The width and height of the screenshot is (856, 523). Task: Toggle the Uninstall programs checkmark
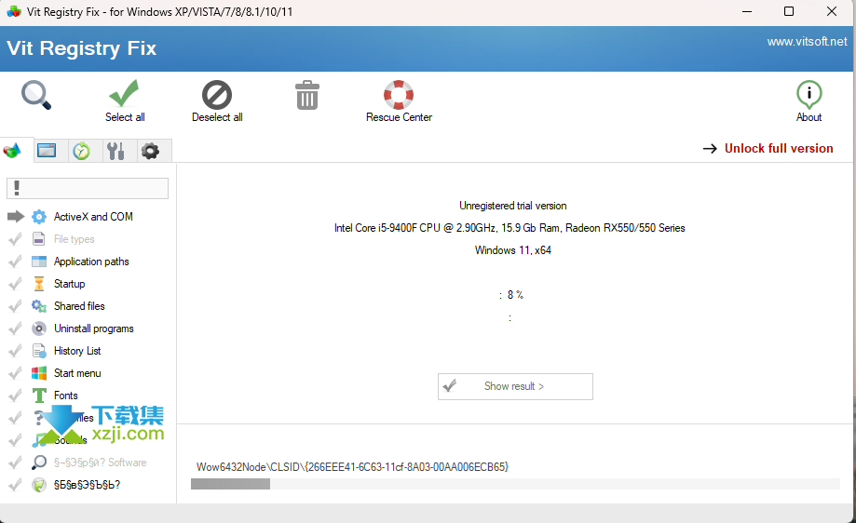(x=15, y=329)
